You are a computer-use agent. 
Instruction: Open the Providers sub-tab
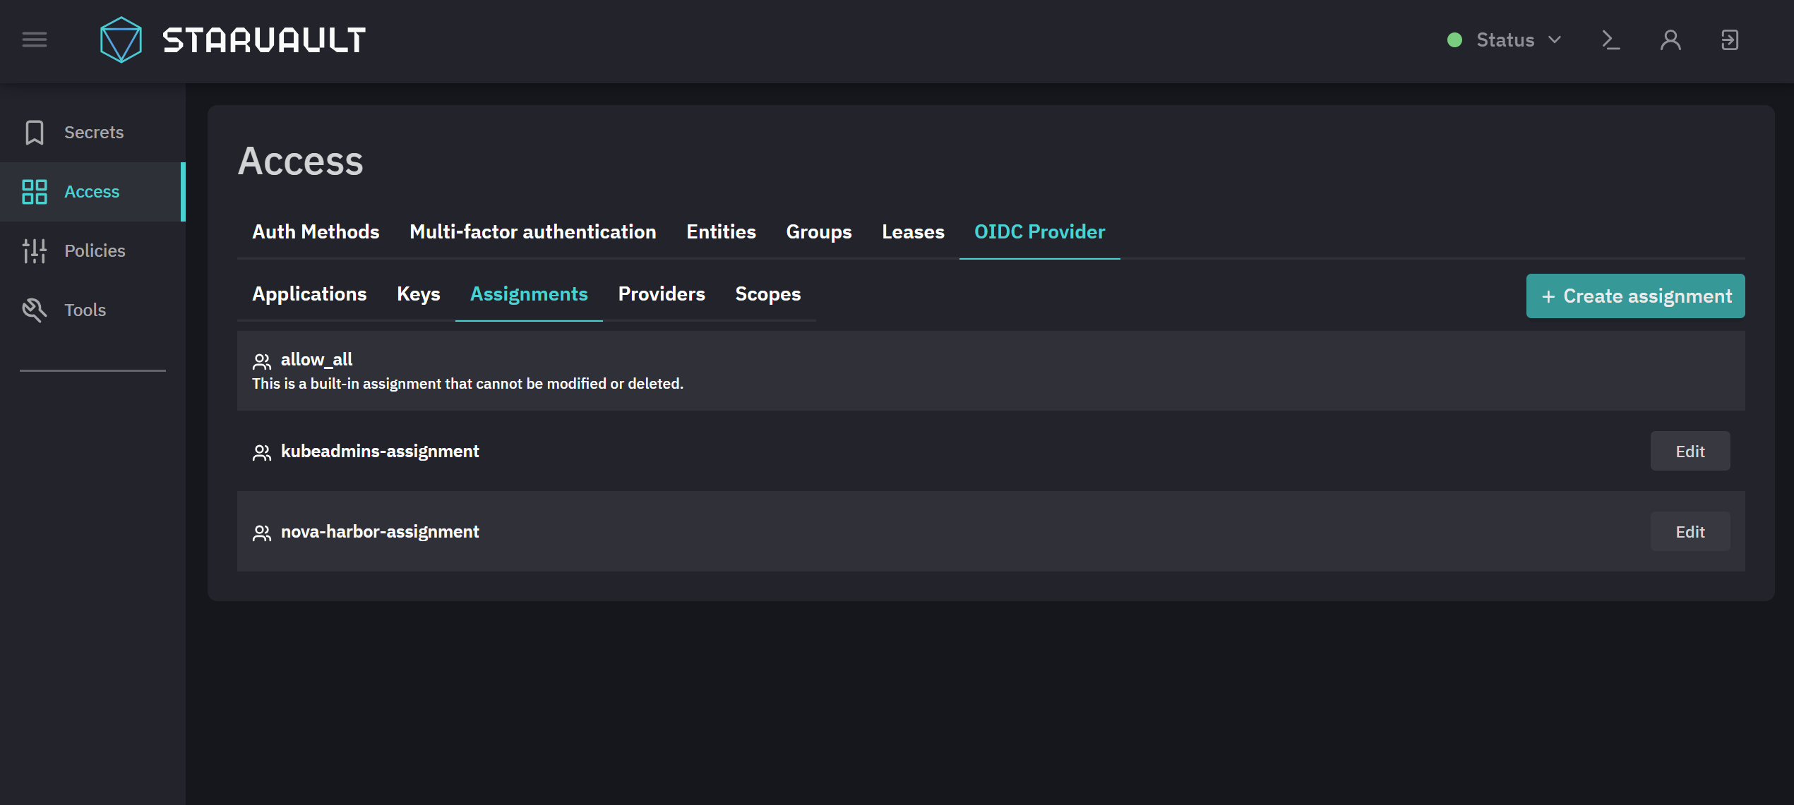pos(662,293)
